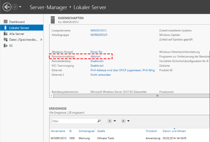Open Windows-Firewall Privat: Ein setting
210x142 pixels.
tap(96, 52)
